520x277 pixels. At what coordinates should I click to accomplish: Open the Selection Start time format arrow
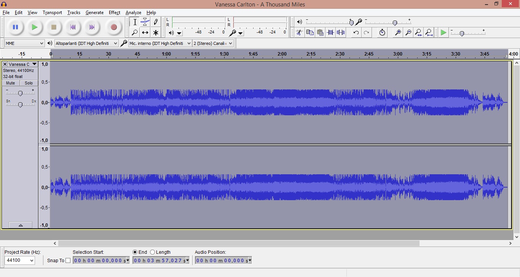[x=128, y=260]
